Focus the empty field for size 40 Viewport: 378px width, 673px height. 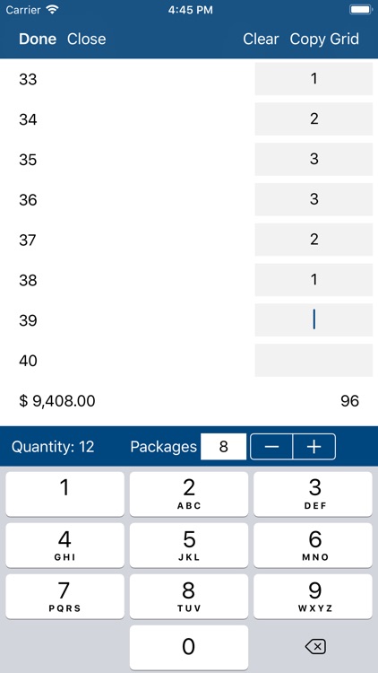click(314, 360)
